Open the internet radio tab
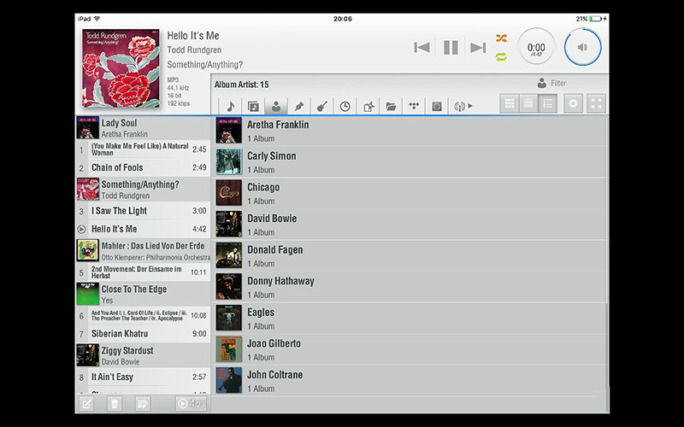684x427 pixels. [x=459, y=106]
